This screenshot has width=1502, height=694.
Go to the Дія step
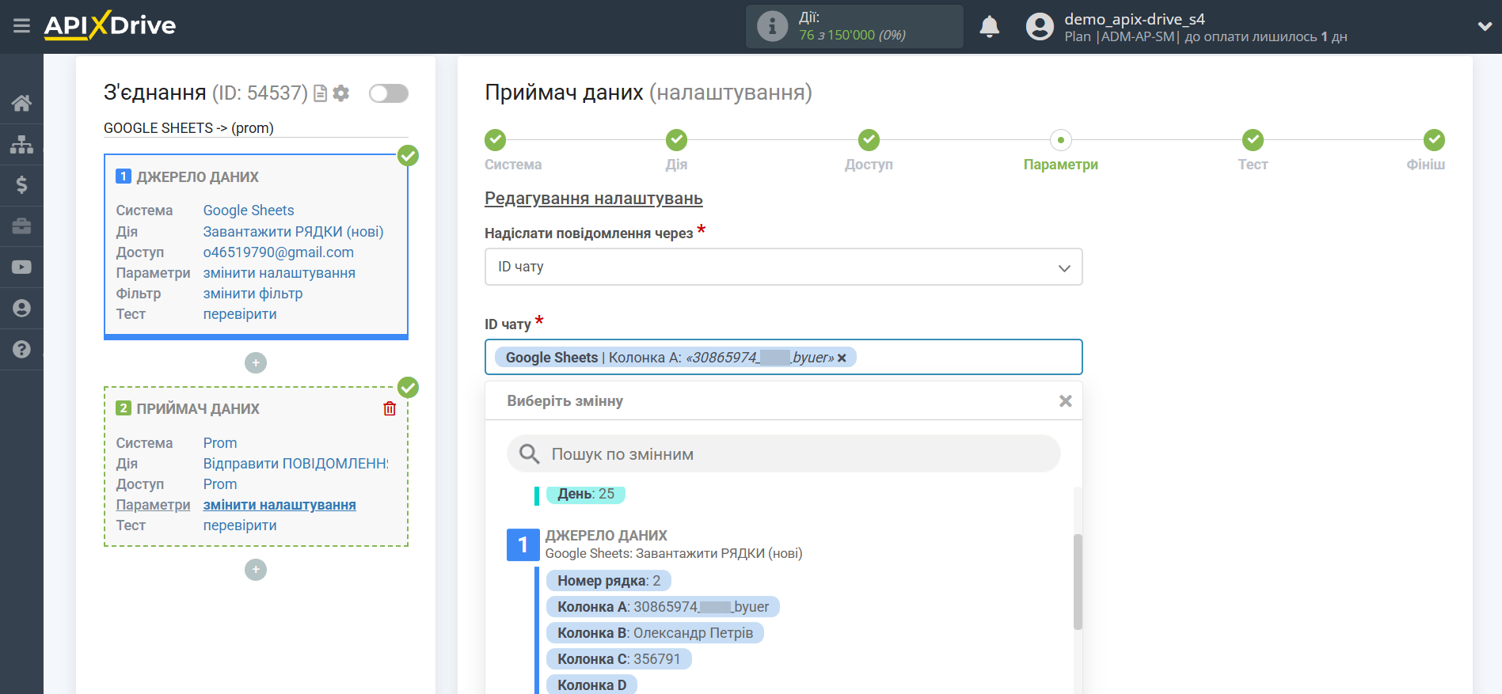(676, 140)
